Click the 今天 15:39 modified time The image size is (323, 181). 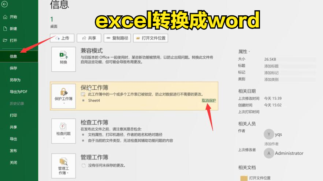[273, 98]
